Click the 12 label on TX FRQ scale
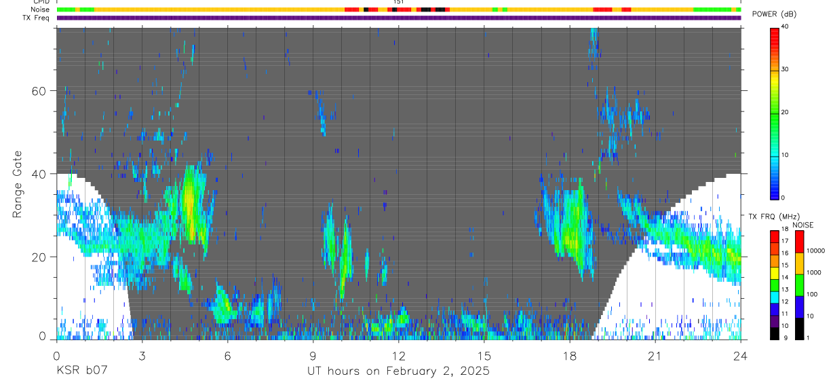 785,301
